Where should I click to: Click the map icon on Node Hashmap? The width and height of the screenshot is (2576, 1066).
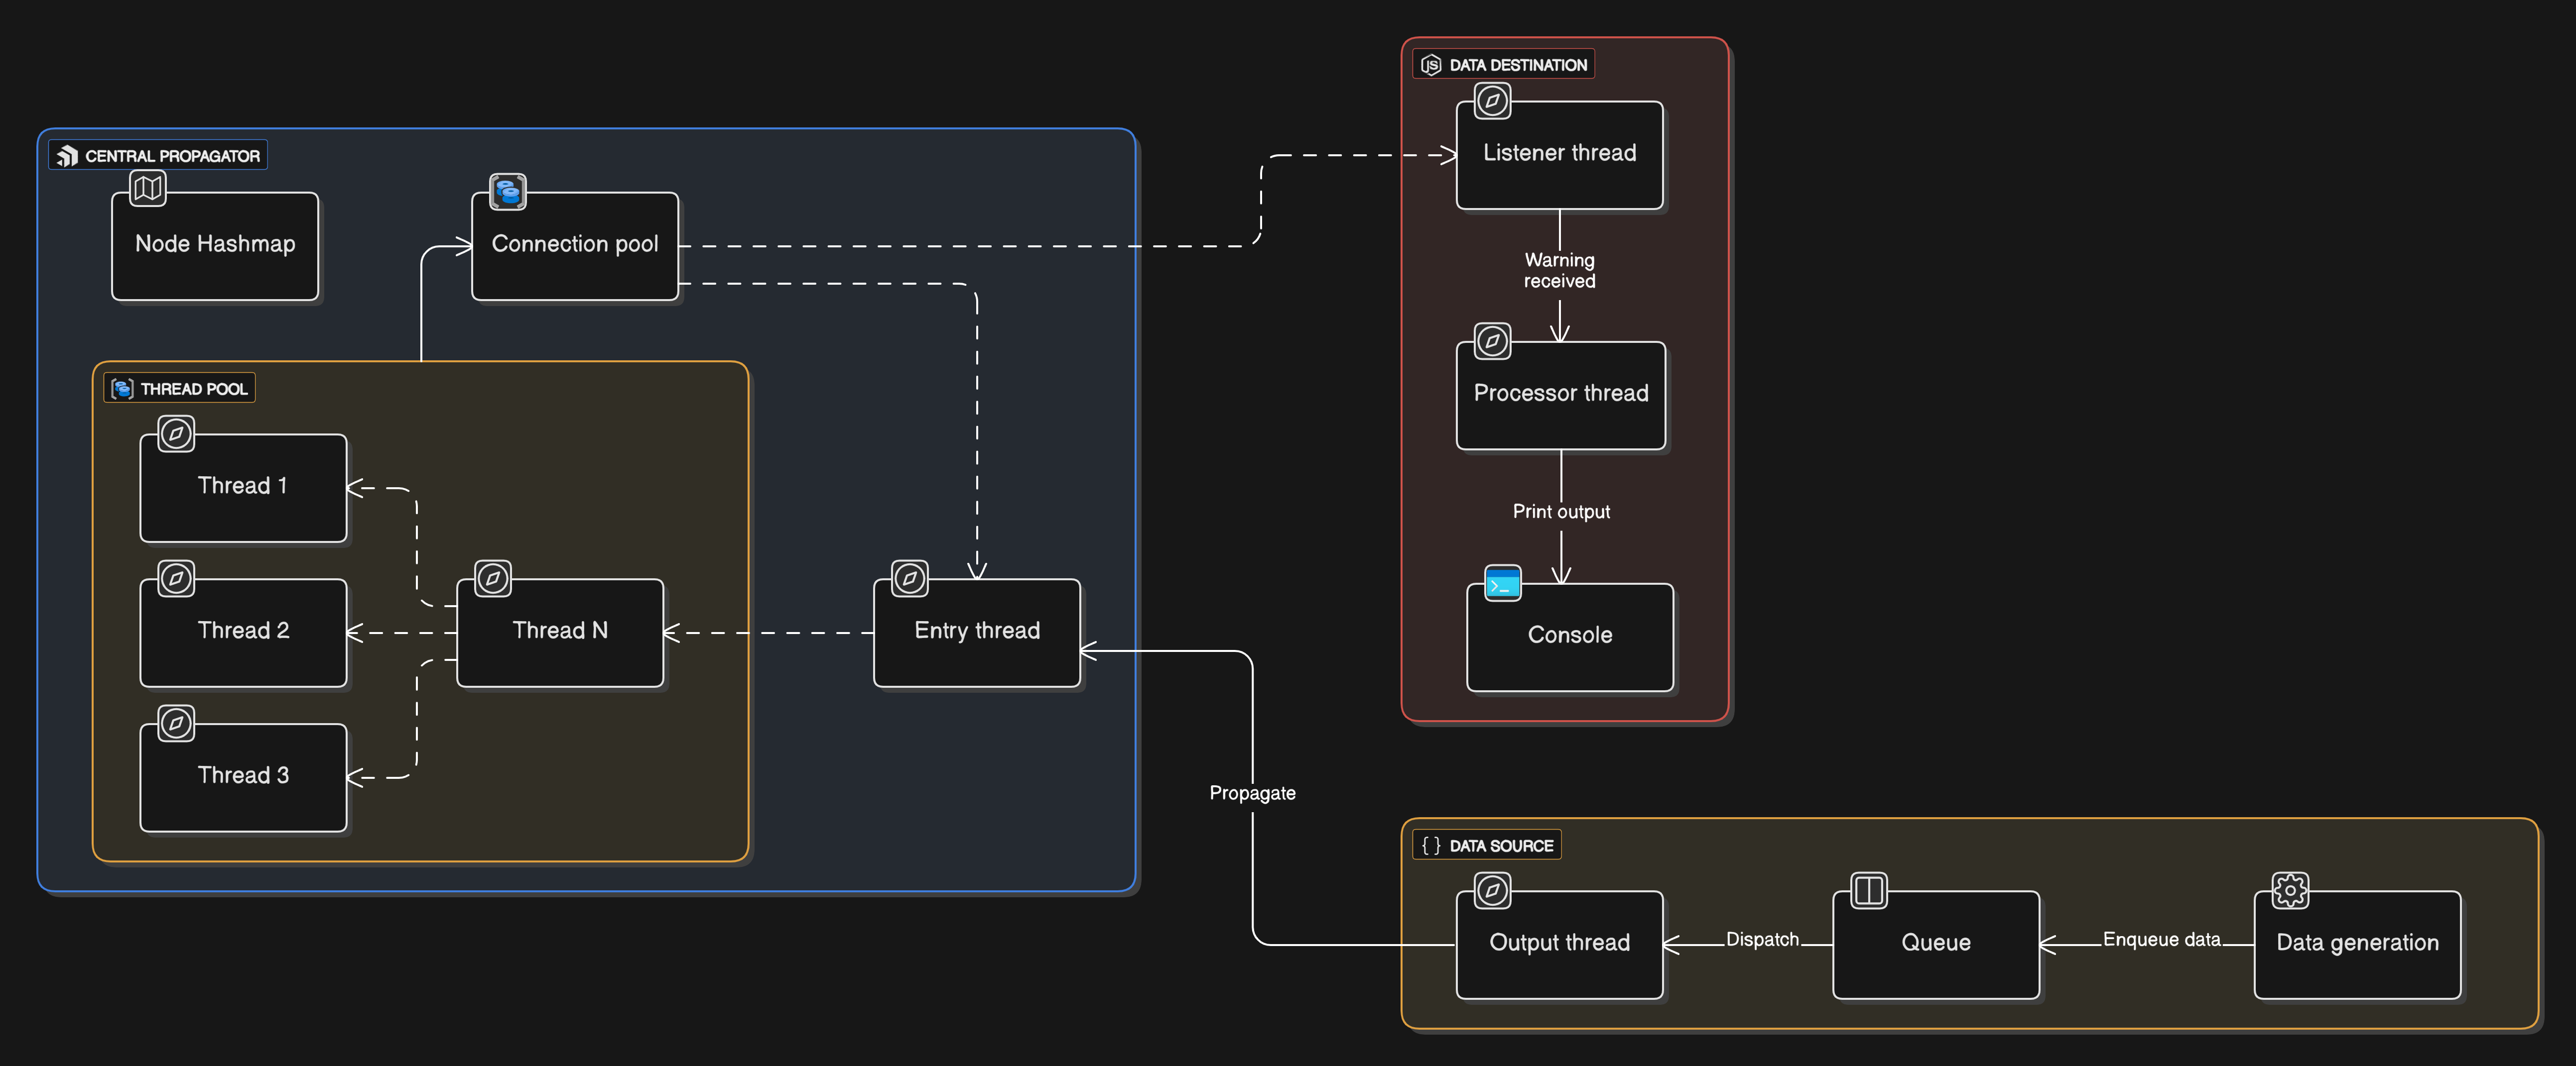click(x=148, y=188)
